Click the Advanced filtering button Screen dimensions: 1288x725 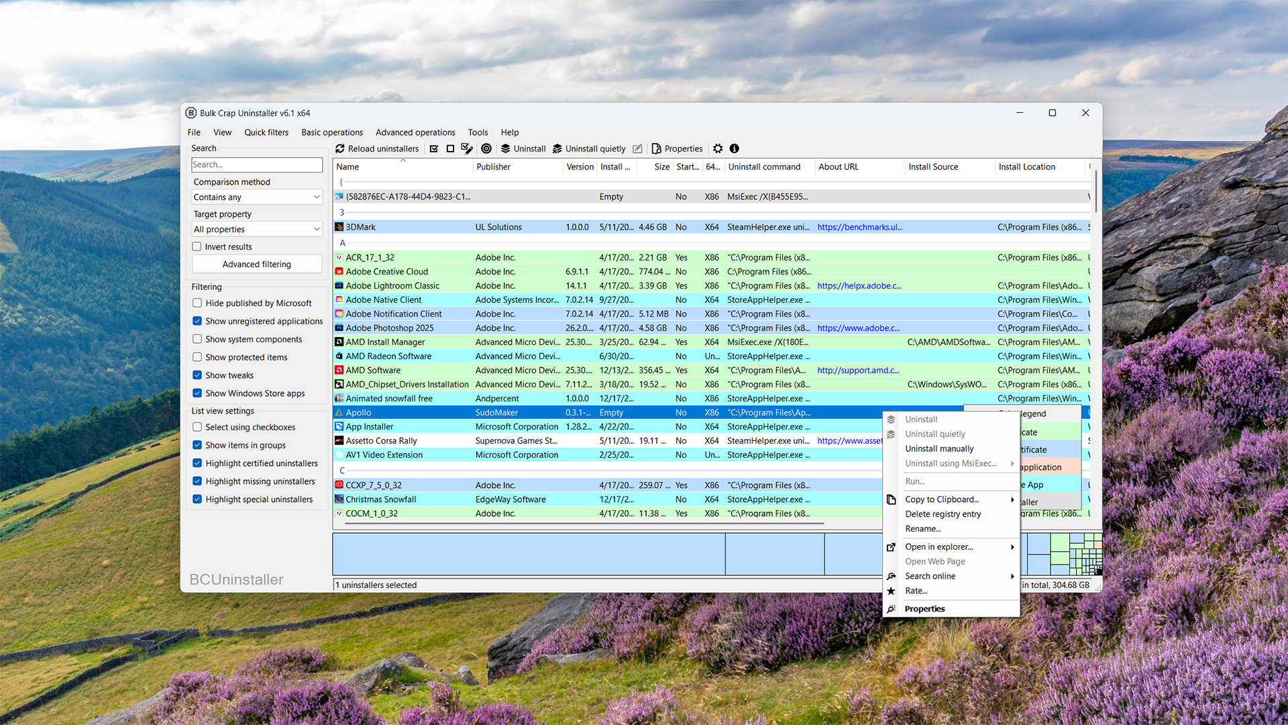coord(257,264)
